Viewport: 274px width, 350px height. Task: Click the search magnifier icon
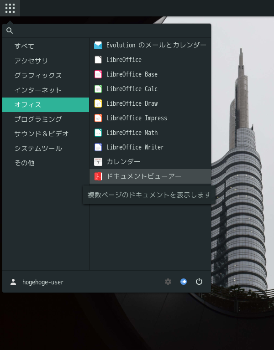click(x=10, y=31)
